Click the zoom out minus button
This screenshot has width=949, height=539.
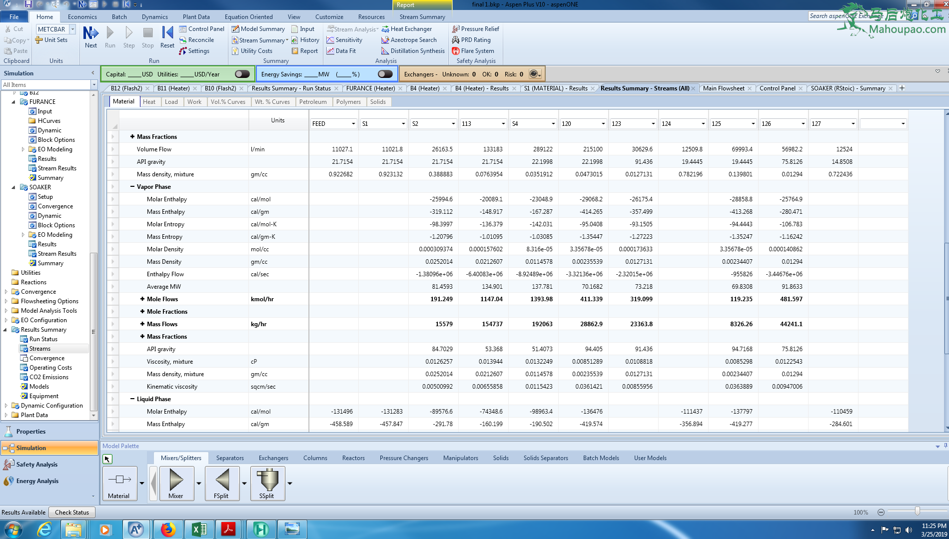point(881,513)
